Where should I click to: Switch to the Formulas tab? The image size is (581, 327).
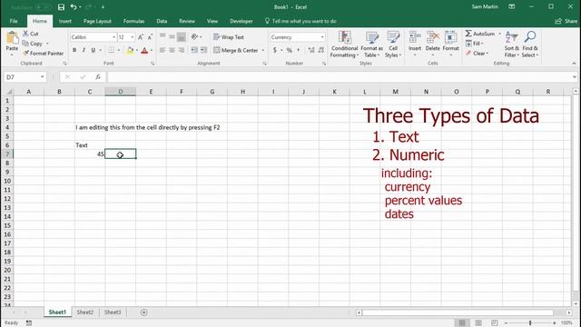coord(133,21)
